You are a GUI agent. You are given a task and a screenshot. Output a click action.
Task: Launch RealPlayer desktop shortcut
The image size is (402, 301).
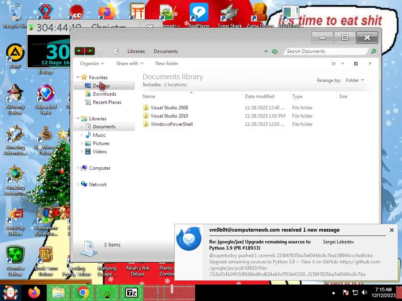(199, 15)
